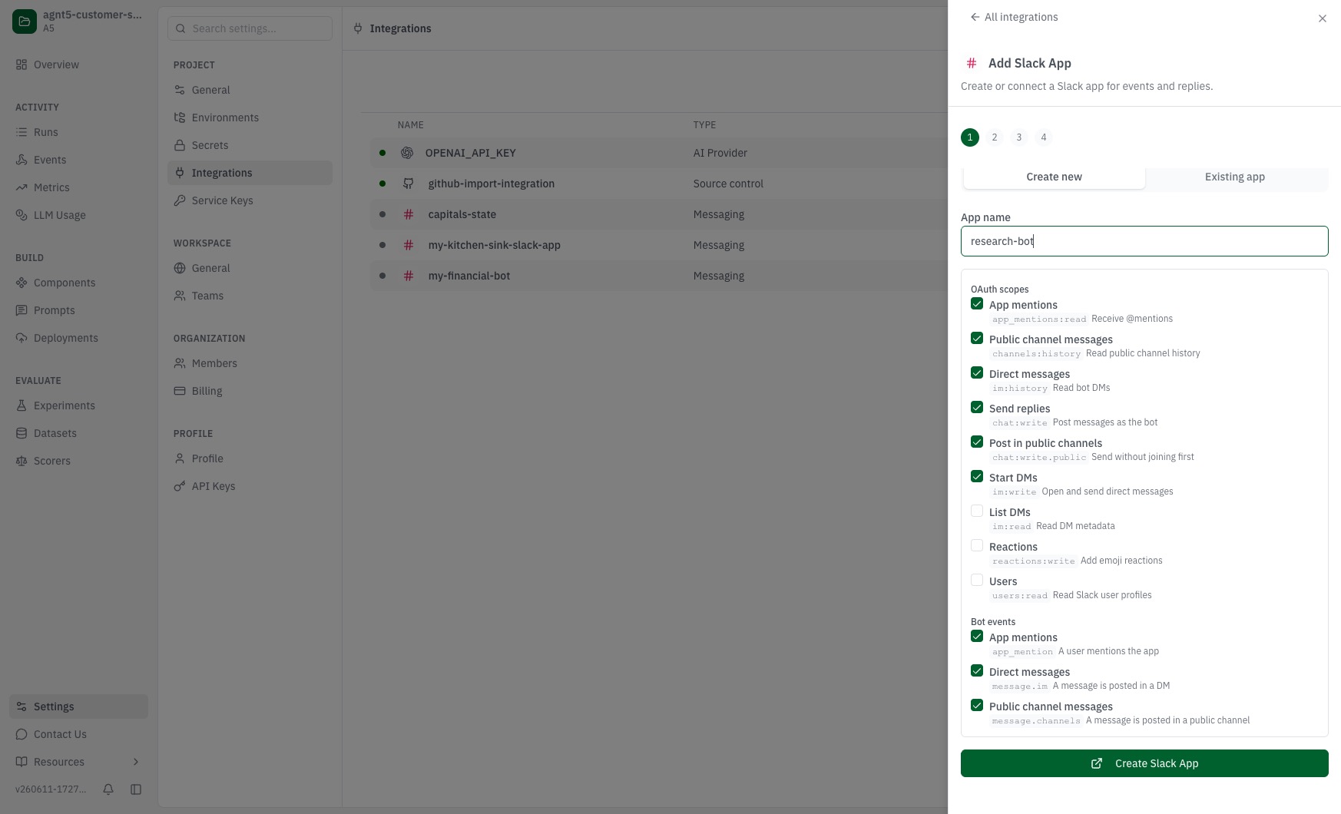Go to Runs in the Activity section
The width and height of the screenshot is (1341, 814).
pos(78,132)
